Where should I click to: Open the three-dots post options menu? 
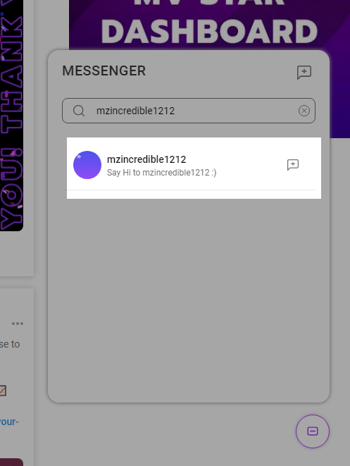pyautogui.click(x=18, y=324)
